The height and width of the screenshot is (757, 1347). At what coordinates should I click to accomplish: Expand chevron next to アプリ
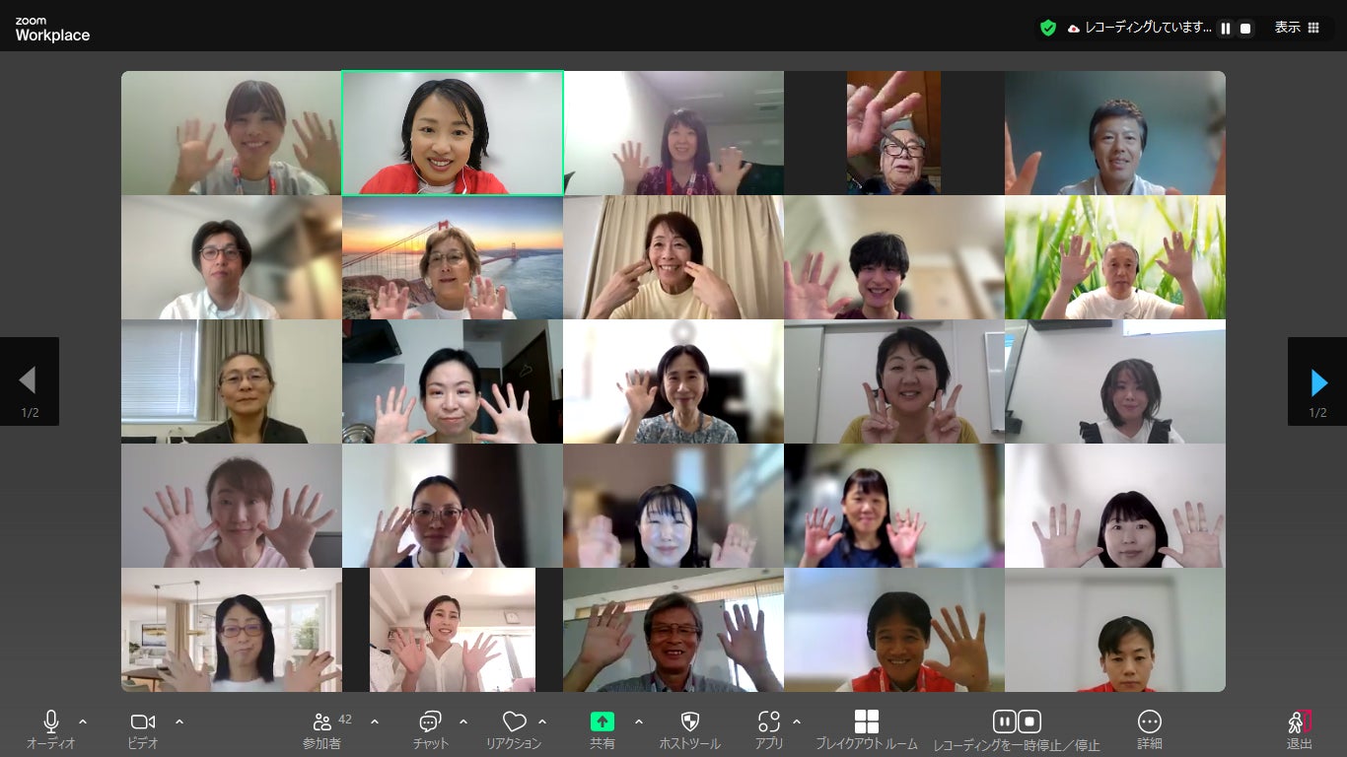797,722
